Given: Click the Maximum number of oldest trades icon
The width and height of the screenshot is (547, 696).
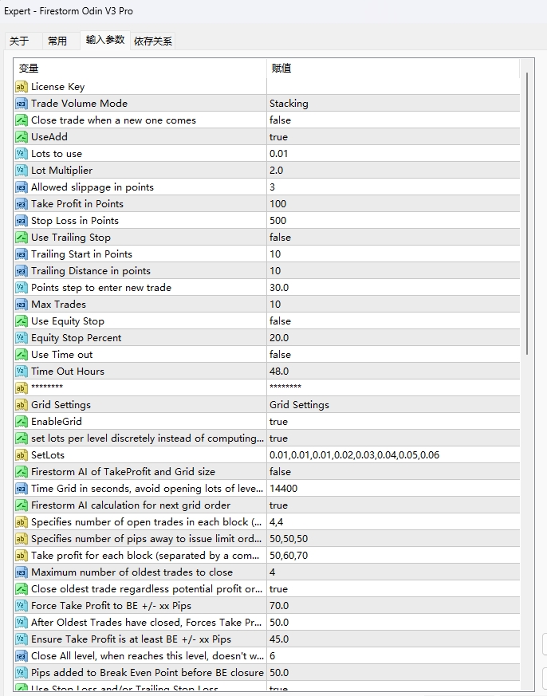Looking at the screenshot, I should coord(22,572).
